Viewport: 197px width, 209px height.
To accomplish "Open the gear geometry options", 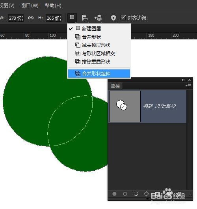I will [113, 18].
